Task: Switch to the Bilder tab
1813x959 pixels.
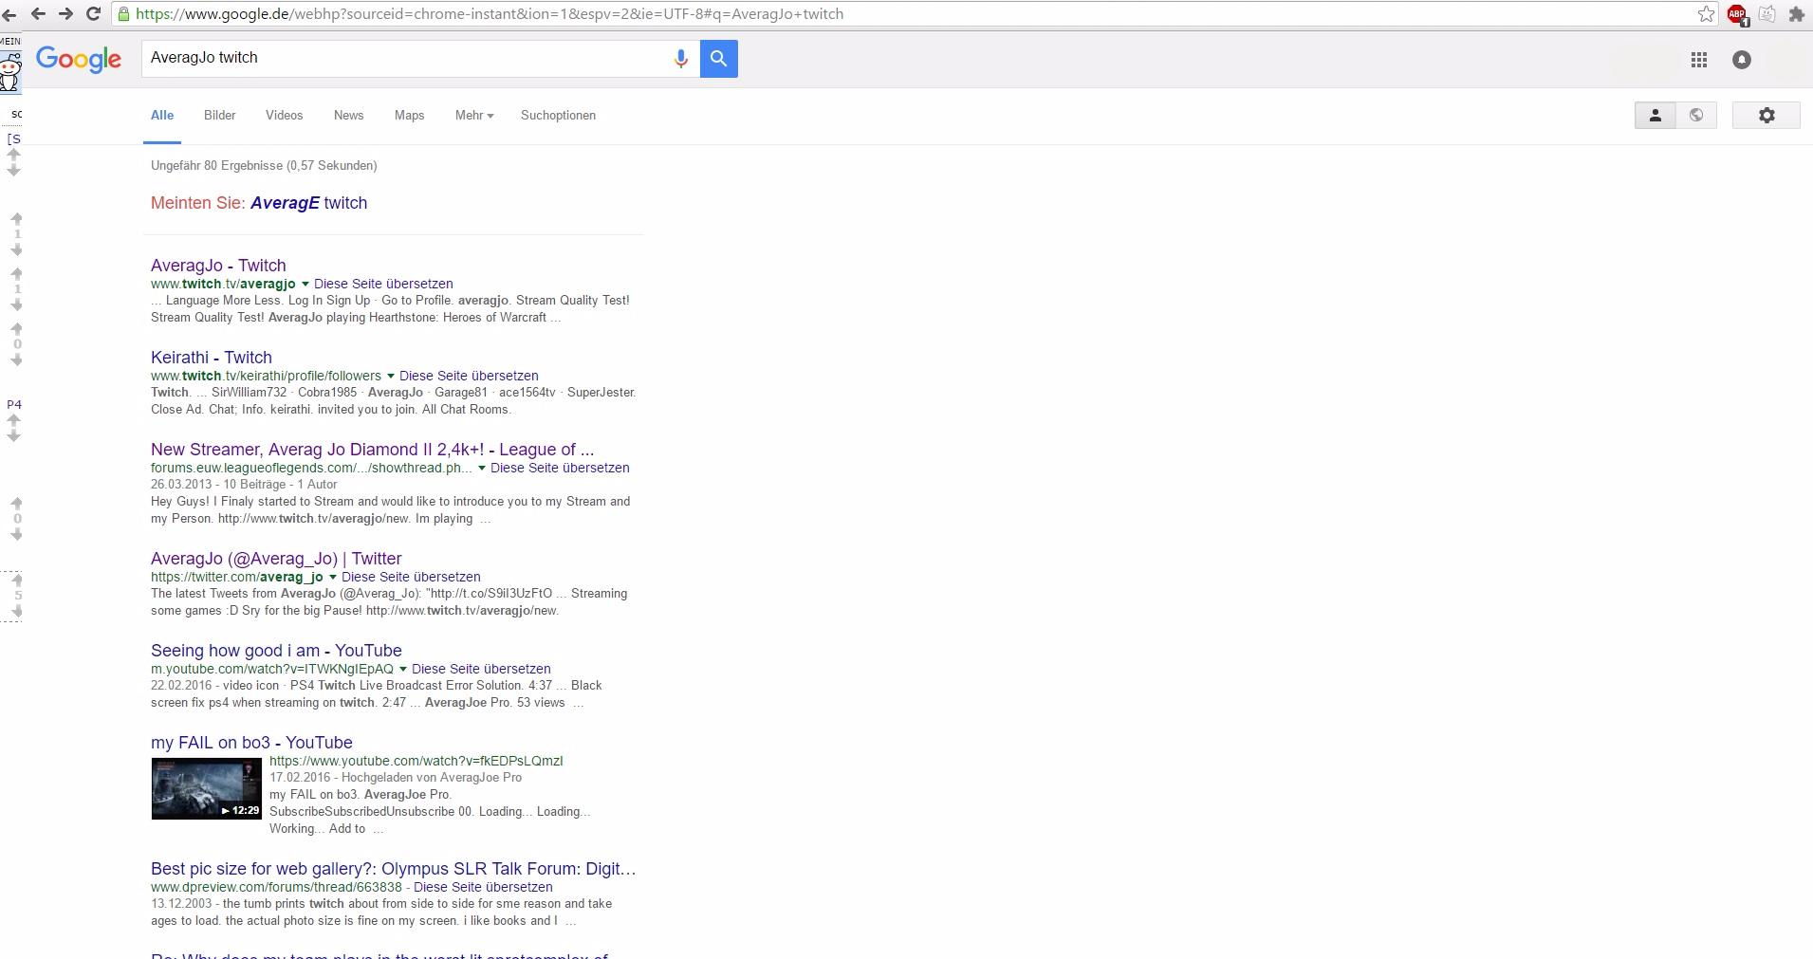Action: (219, 116)
